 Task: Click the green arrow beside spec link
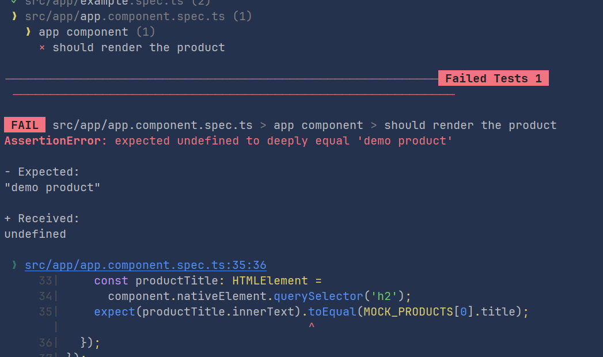14,265
